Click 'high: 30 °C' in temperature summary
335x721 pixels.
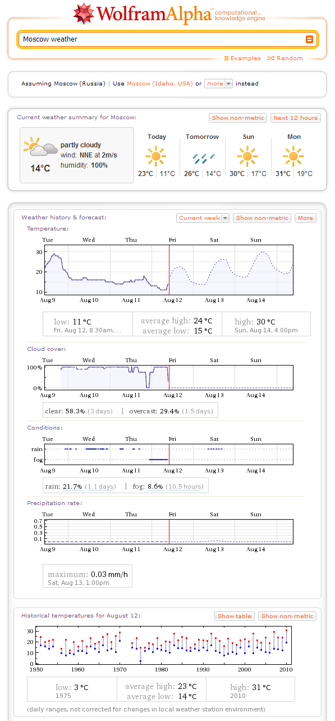(x=255, y=322)
